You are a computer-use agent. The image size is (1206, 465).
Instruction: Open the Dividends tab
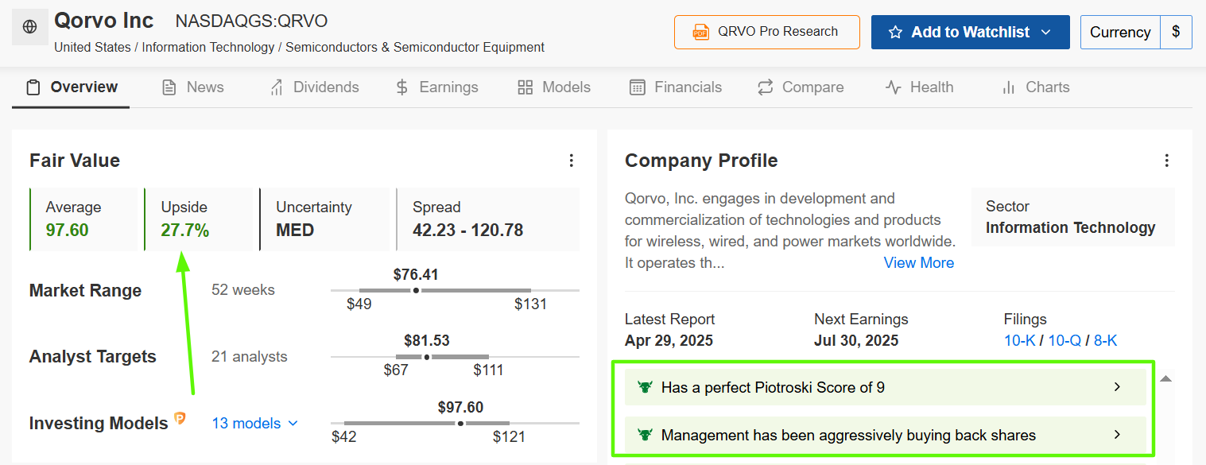coord(314,87)
